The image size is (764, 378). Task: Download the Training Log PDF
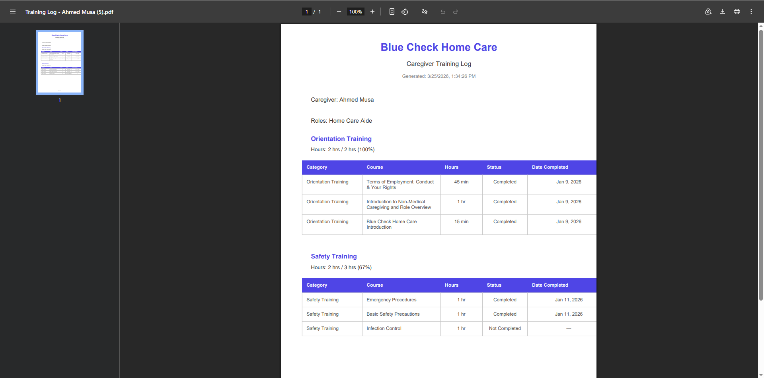coord(723,12)
